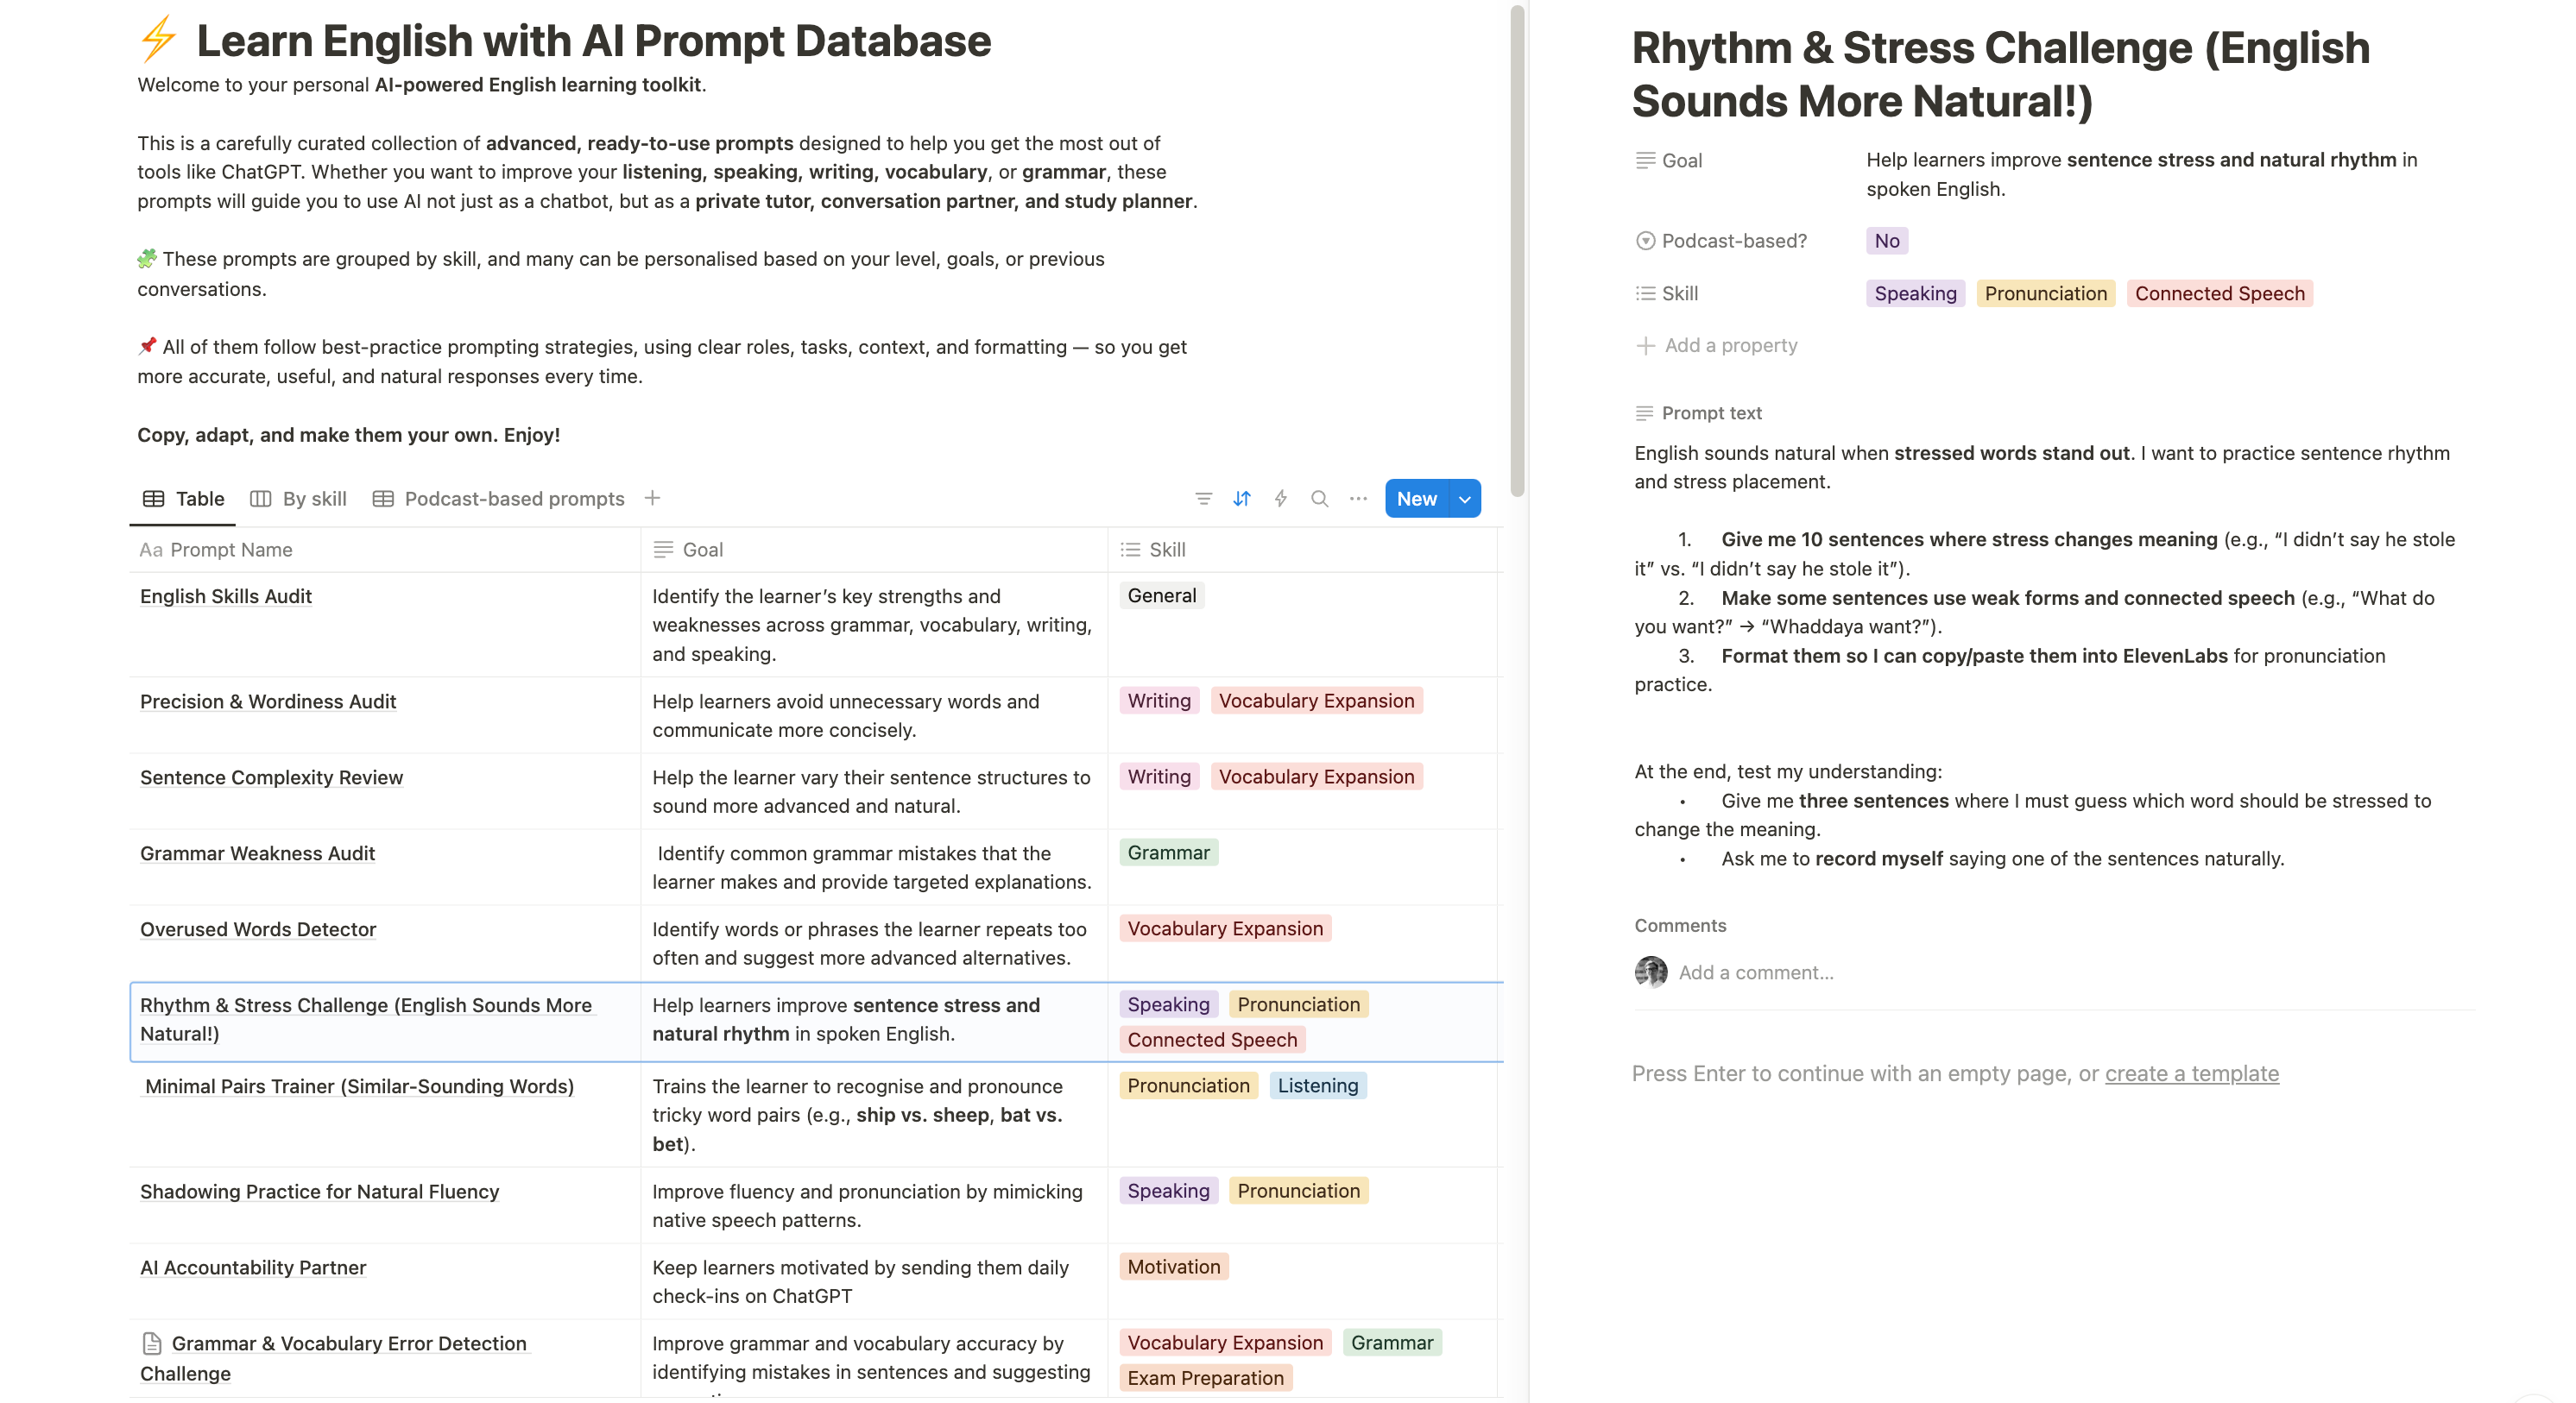Open the three-dot database options menu
The height and width of the screenshot is (1403, 2576).
pos(1357,499)
